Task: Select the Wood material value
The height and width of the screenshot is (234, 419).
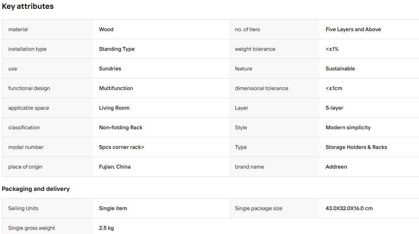Action: [x=106, y=29]
